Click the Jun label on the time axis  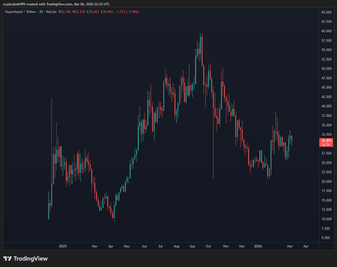(x=144, y=246)
